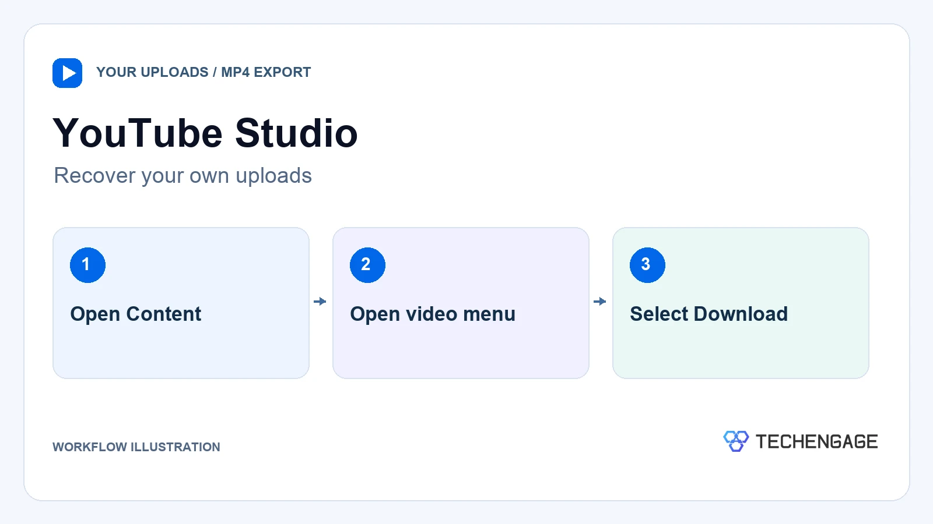This screenshot has width=933, height=524.
Task: Click the 'TECHENGAGE' brand text
Action: pyautogui.click(x=816, y=442)
